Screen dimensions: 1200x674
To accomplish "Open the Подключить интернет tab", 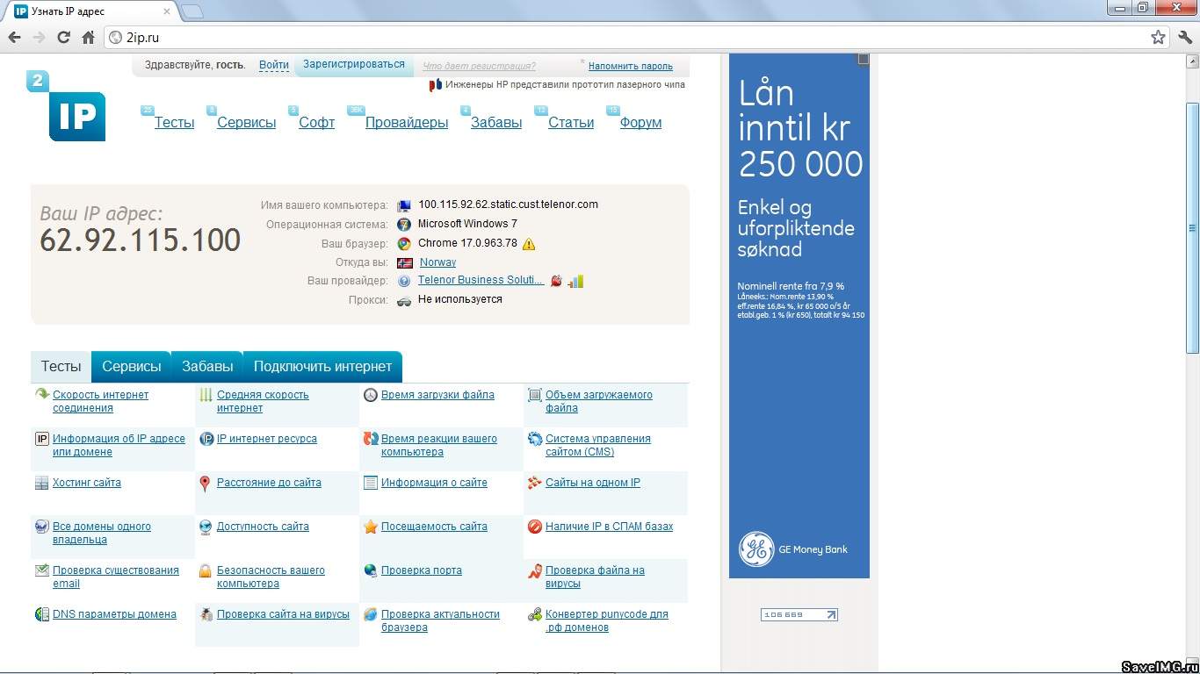I will pos(322,367).
